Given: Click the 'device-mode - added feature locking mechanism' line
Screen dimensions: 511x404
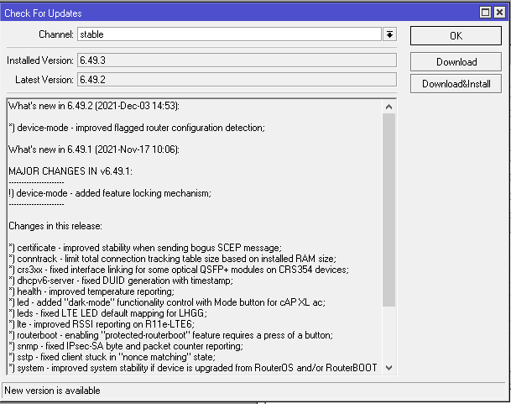Looking at the screenshot, I should (110, 193).
